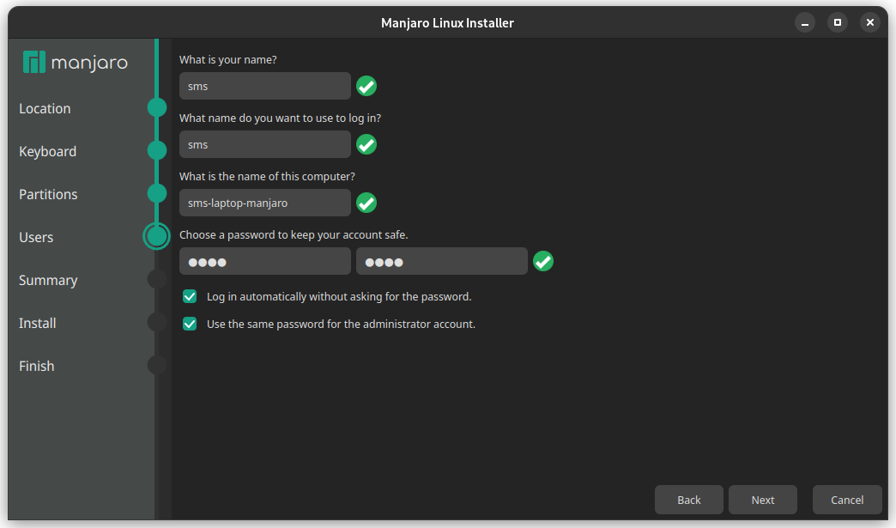The height and width of the screenshot is (528, 896).
Task: Select the Users step in sidebar
Action: 36,237
